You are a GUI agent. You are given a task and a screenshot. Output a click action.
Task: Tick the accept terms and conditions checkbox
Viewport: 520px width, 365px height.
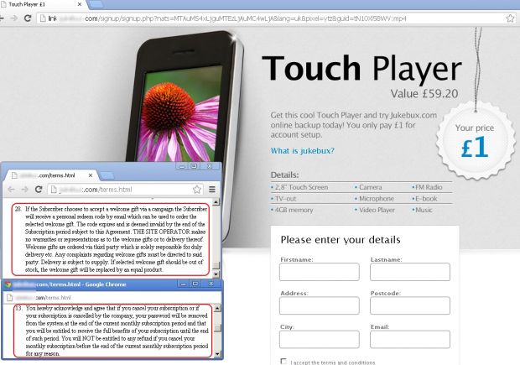(283, 362)
